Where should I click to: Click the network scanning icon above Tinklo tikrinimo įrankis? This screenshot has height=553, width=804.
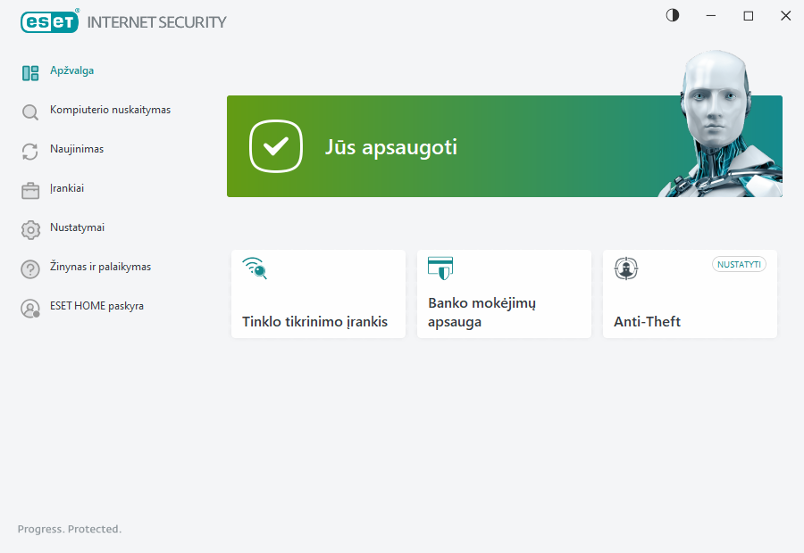point(253,267)
